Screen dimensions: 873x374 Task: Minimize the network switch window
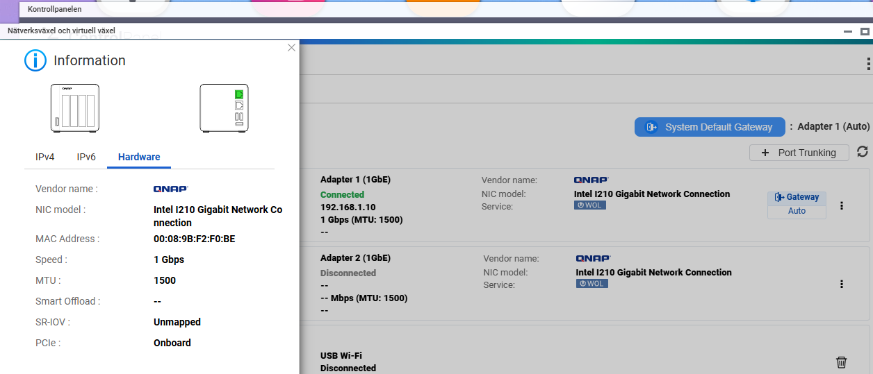[847, 31]
